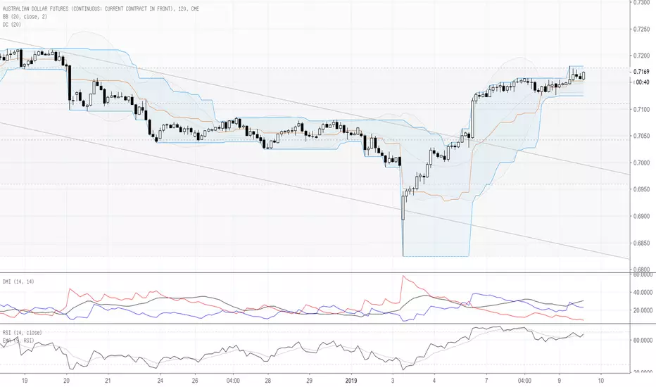Click the 04:00 time label between 26 and 28
The image size is (656, 387).
pos(233,381)
